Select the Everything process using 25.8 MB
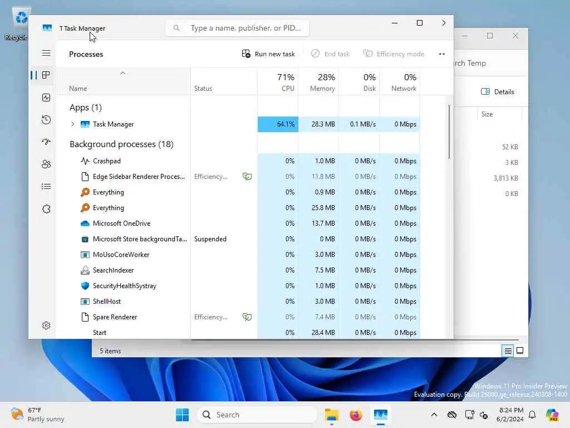This screenshot has height=428, width=570. (238, 208)
